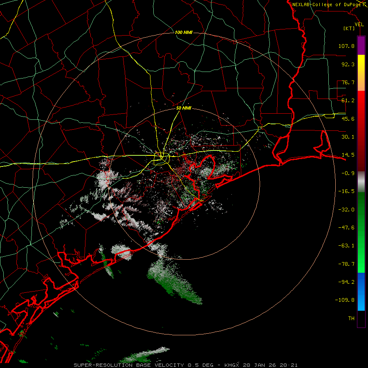Click the 92.3 velocity scale value
The width and height of the screenshot is (368, 368).
click(x=348, y=64)
